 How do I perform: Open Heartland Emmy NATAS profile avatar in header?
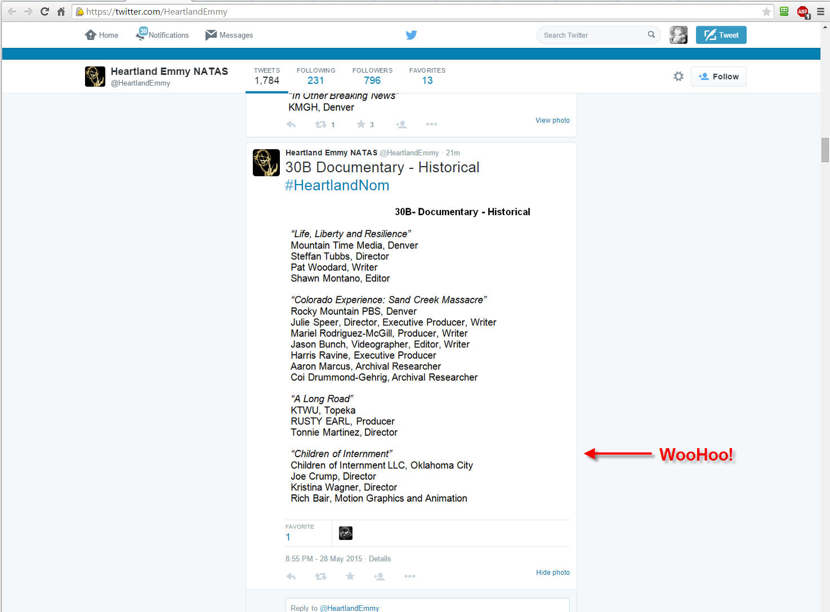pyautogui.click(x=95, y=77)
